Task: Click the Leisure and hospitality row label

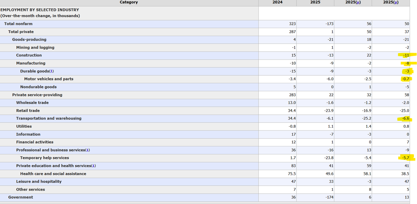Action: click(x=39, y=181)
